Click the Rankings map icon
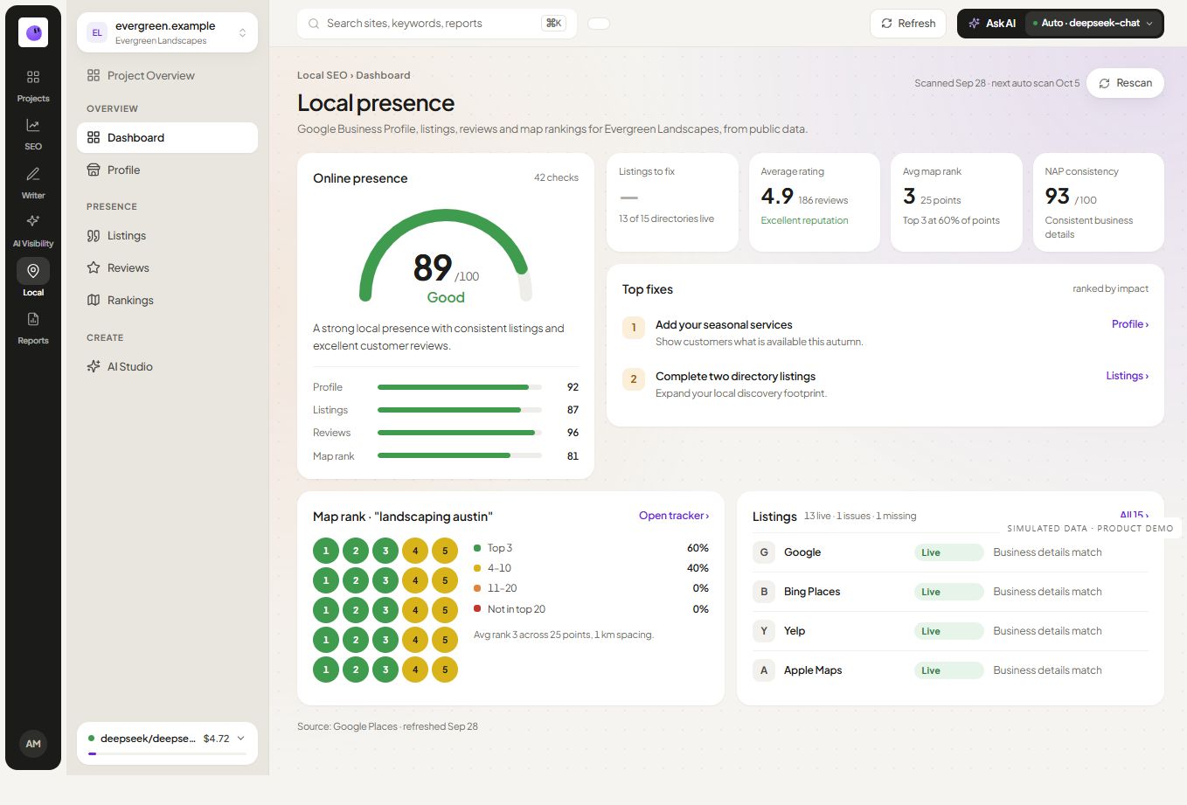Image resolution: width=1187 pixels, height=805 pixels. tap(94, 300)
